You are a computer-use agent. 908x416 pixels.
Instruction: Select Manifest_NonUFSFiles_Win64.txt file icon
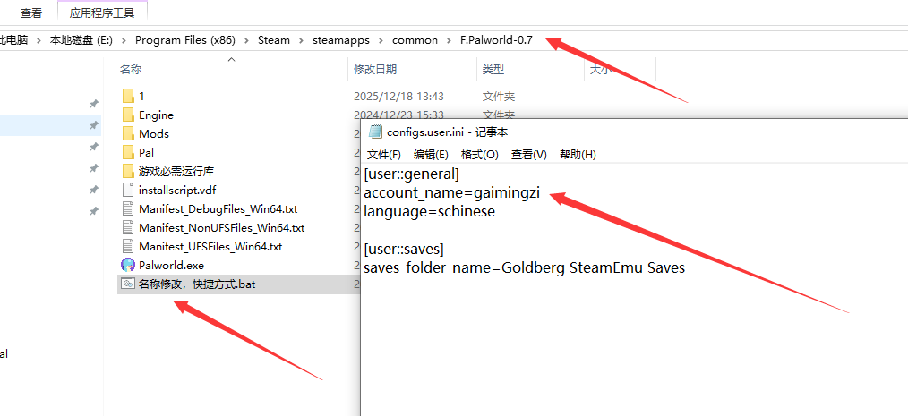coord(128,227)
